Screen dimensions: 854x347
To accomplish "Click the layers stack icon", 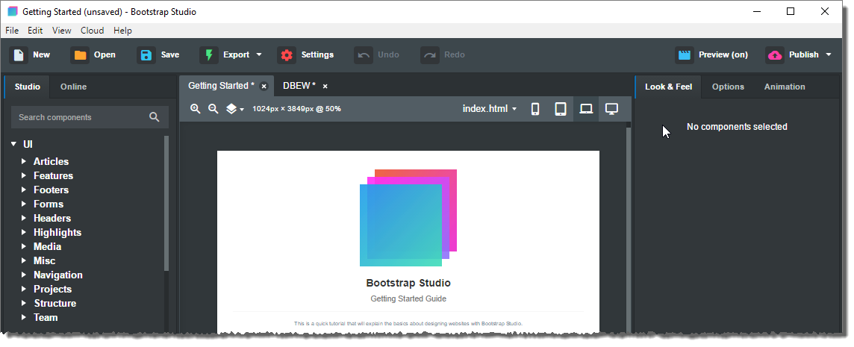I will pos(231,109).
